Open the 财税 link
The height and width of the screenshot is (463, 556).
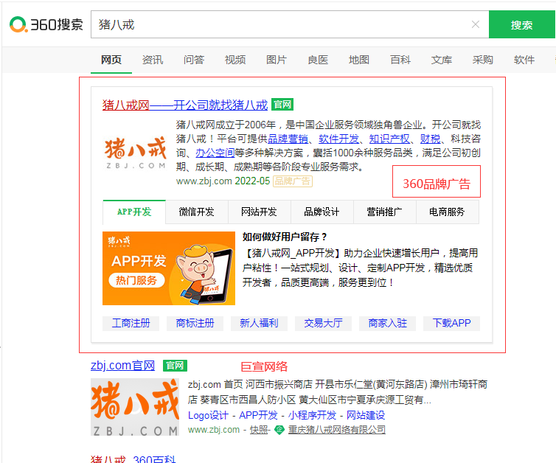(430, 139)
